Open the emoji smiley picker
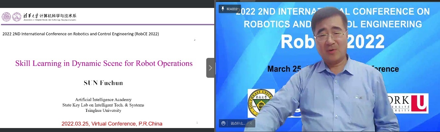This screenshot has width=440, height=132. (x=224, y=123)
